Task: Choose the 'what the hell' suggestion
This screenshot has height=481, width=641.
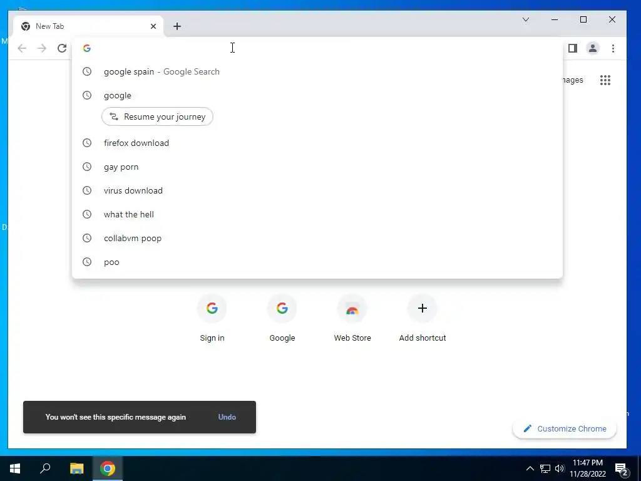Action: 317,214
